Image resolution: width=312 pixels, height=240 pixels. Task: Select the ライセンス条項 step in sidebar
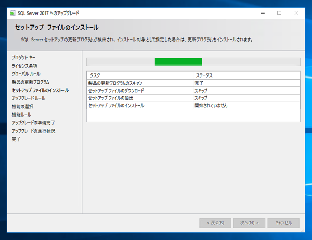tap(24, 66)
